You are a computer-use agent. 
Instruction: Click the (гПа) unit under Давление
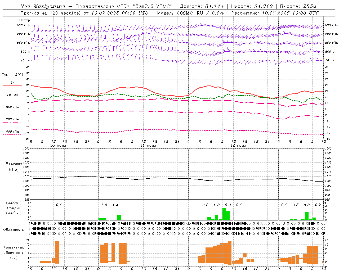click(14, 169)
